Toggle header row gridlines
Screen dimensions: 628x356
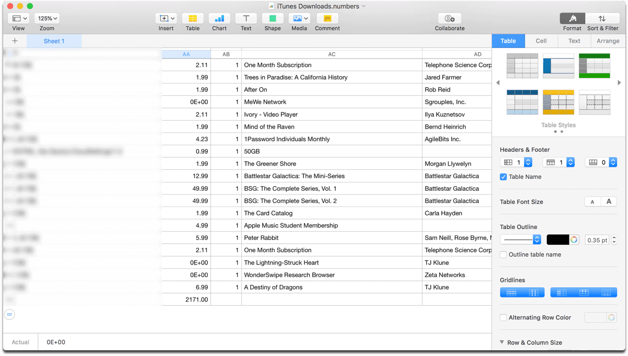[x=584, y=293]
